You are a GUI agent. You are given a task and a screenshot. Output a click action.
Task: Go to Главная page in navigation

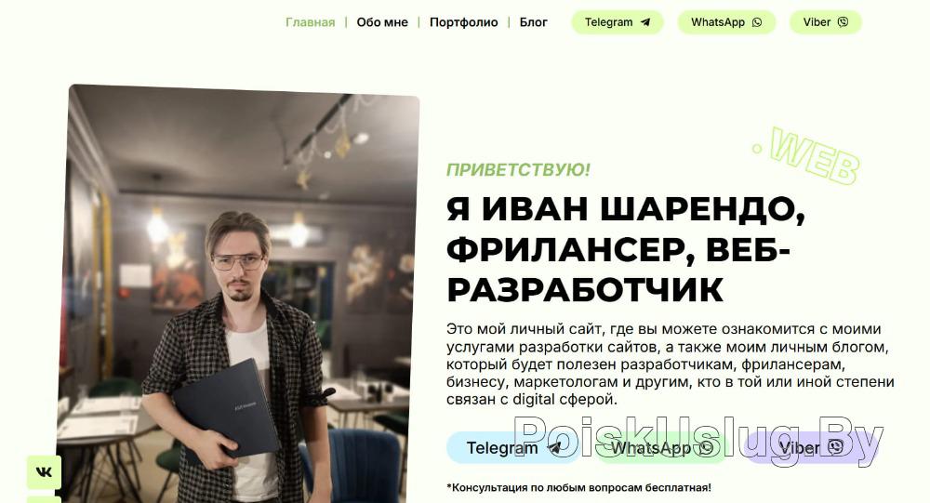(311, 22)
